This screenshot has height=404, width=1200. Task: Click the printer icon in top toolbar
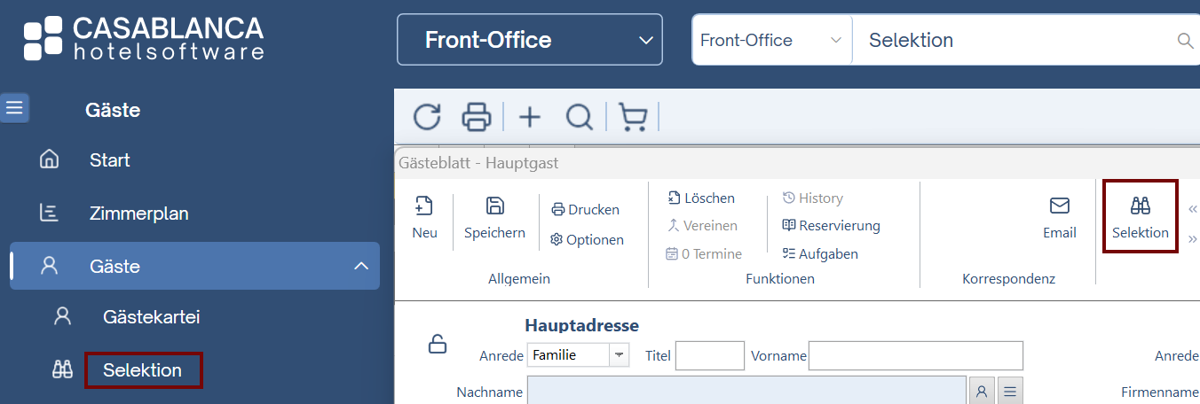pyautogui.click(x=477, y=117)
